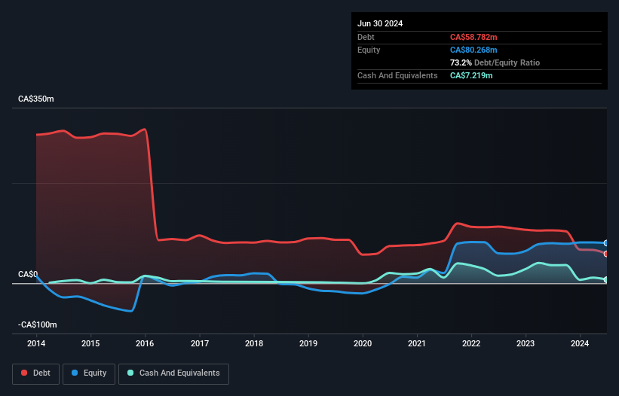The width and height of the screenshot is (619, 396).
Task: Click the 2024 x-axis label
Action: (580, 343)
